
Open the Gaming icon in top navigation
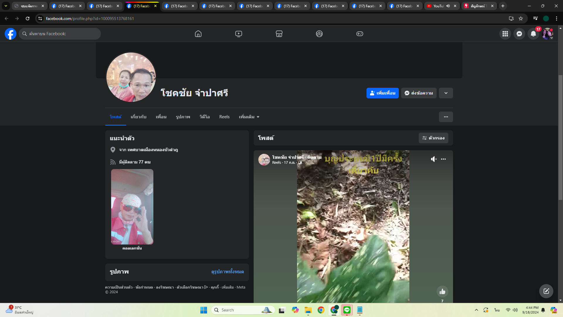pos(359,34)
